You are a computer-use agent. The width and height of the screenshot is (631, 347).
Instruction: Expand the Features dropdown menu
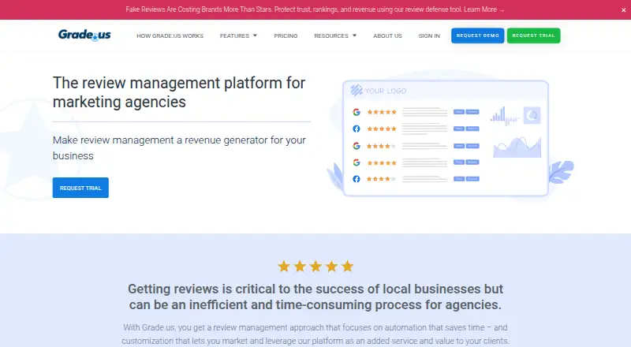[x=238, y=35]
